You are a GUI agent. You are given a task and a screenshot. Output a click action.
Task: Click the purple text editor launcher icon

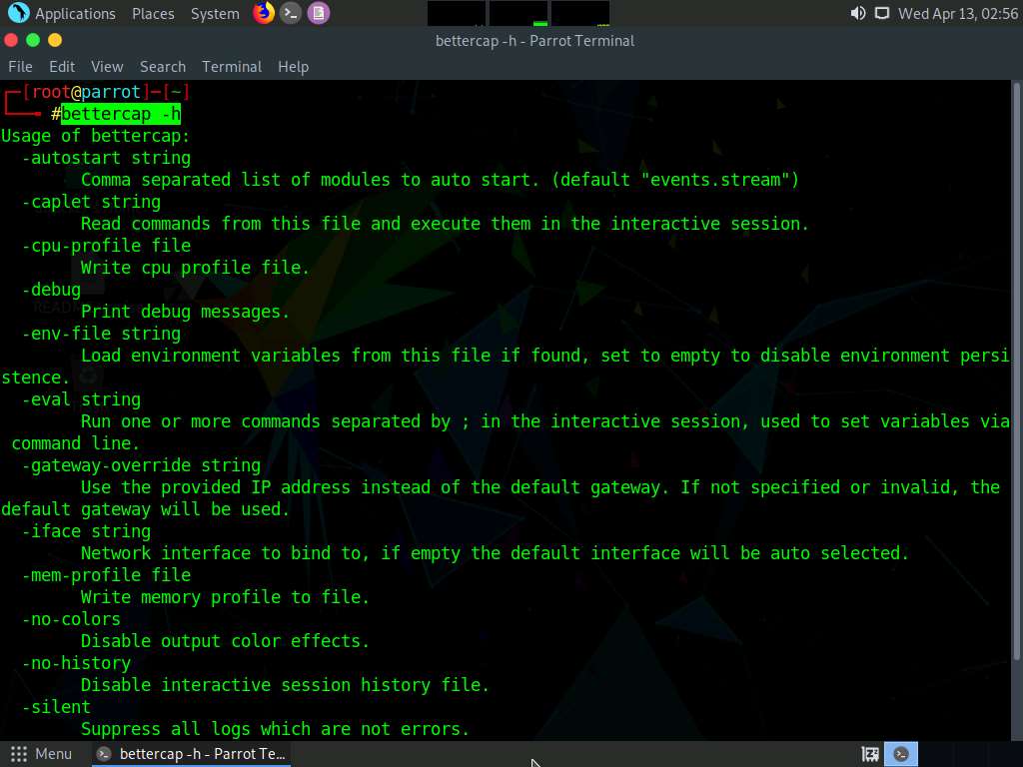pos(318,13)
